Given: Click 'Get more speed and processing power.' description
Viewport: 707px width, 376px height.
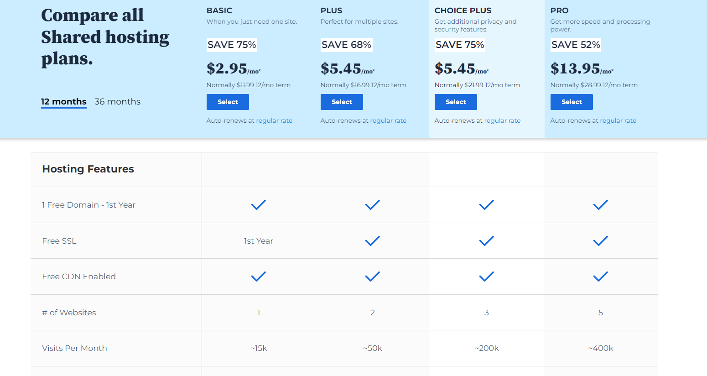Looking at the screenshot, I should tap(600, 26).
